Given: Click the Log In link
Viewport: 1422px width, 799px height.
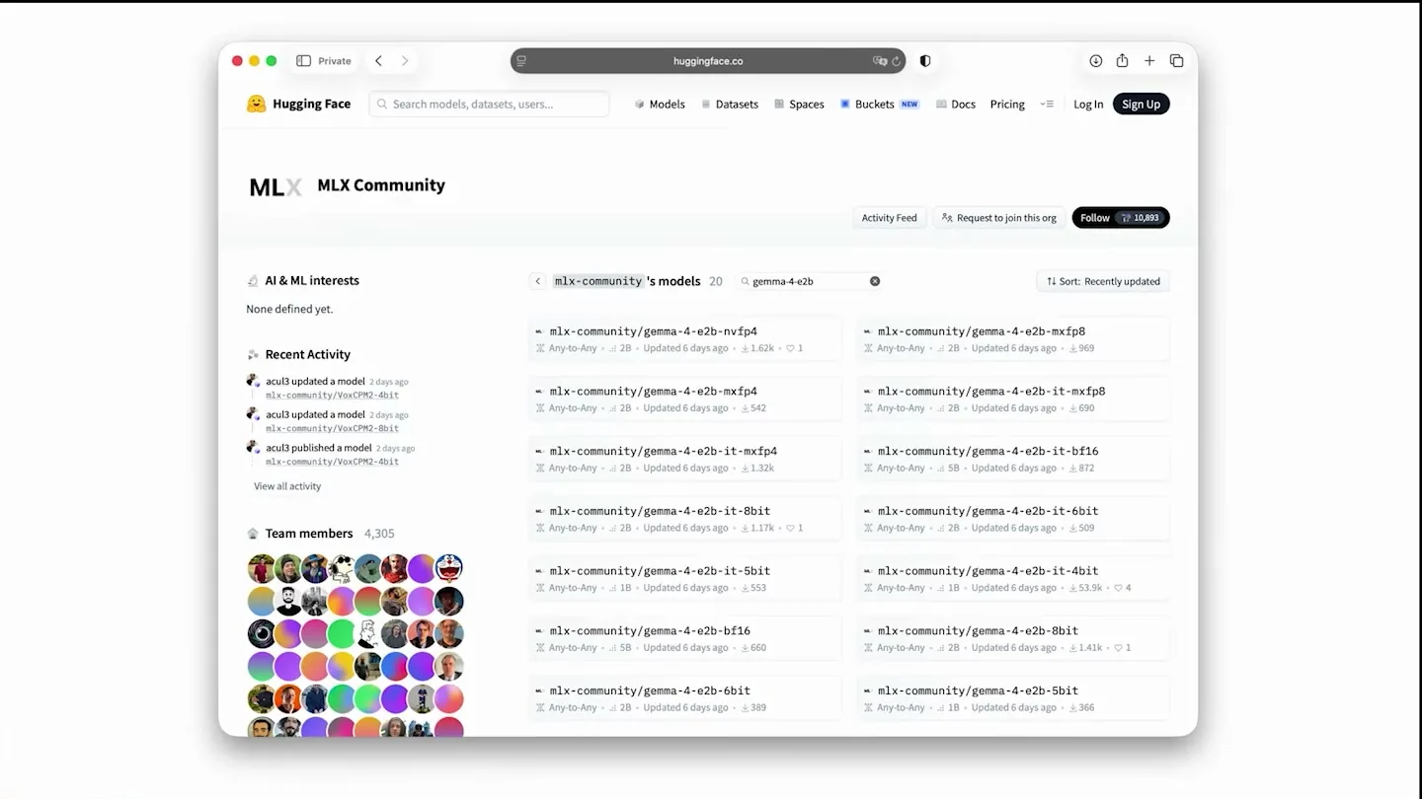Looking at the screenshot, I should coord(1088,105).
